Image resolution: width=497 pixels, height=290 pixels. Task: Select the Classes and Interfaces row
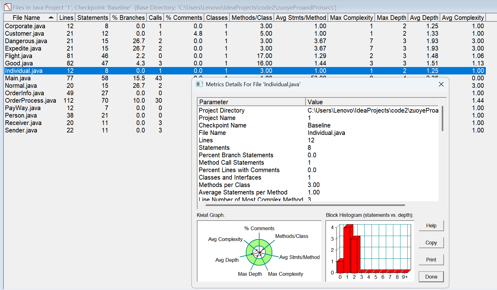[318, 177]
